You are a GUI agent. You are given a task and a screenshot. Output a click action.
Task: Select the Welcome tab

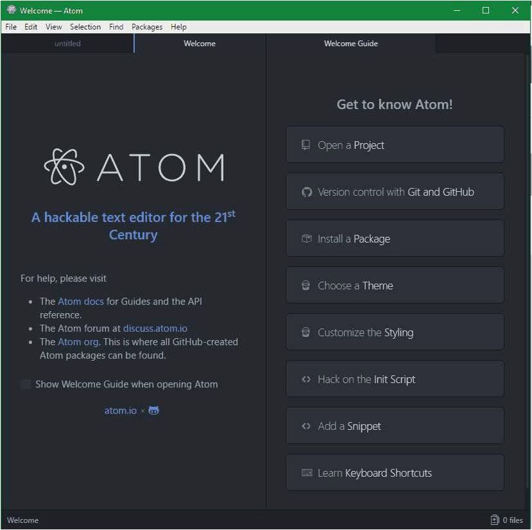click(x=200, y=44)
